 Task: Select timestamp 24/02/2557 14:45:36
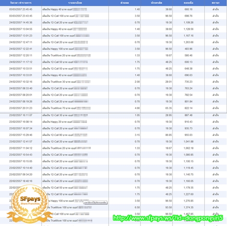point(21,23)
